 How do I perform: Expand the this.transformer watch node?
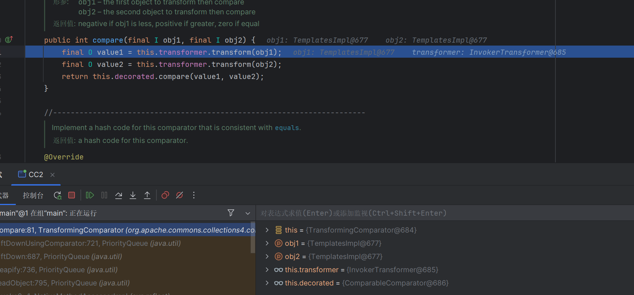(x=267, y=270)
